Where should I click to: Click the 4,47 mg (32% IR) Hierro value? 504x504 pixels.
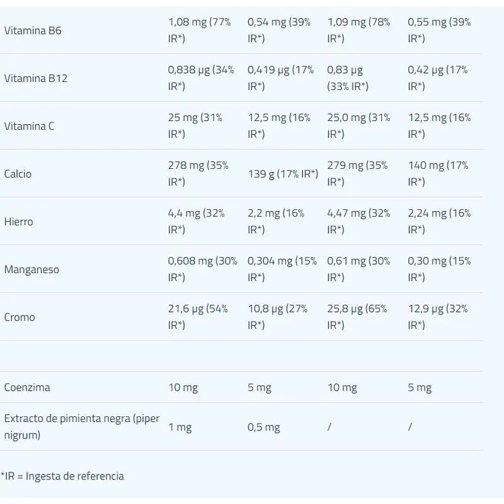point(359,222)
